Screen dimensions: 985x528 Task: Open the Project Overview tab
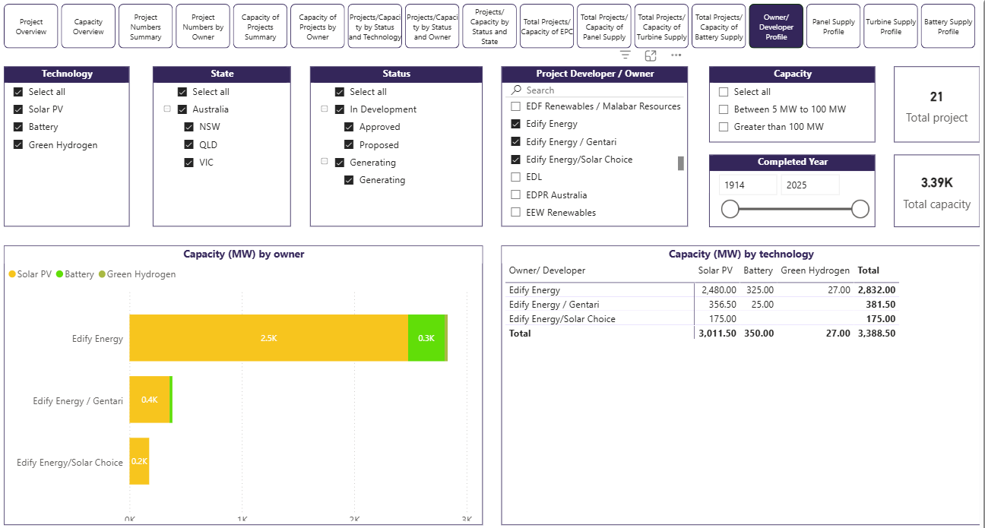click(x=31, y=27)
